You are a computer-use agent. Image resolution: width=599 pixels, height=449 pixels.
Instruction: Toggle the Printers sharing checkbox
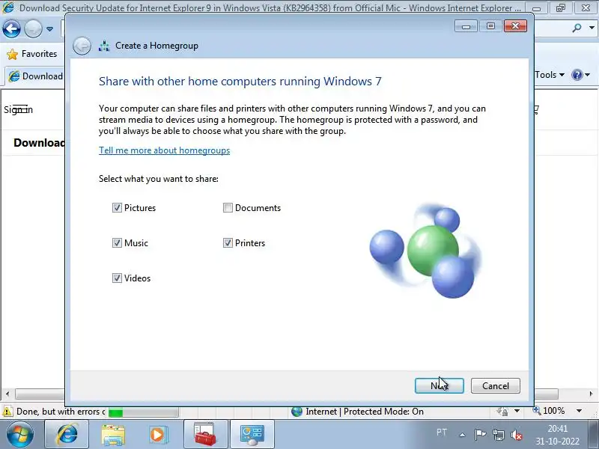tap(228, 242)
